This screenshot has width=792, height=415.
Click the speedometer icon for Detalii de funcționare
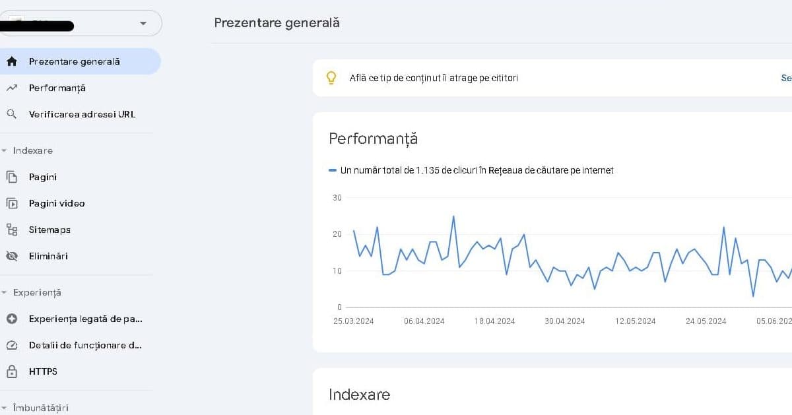(12, 345)
